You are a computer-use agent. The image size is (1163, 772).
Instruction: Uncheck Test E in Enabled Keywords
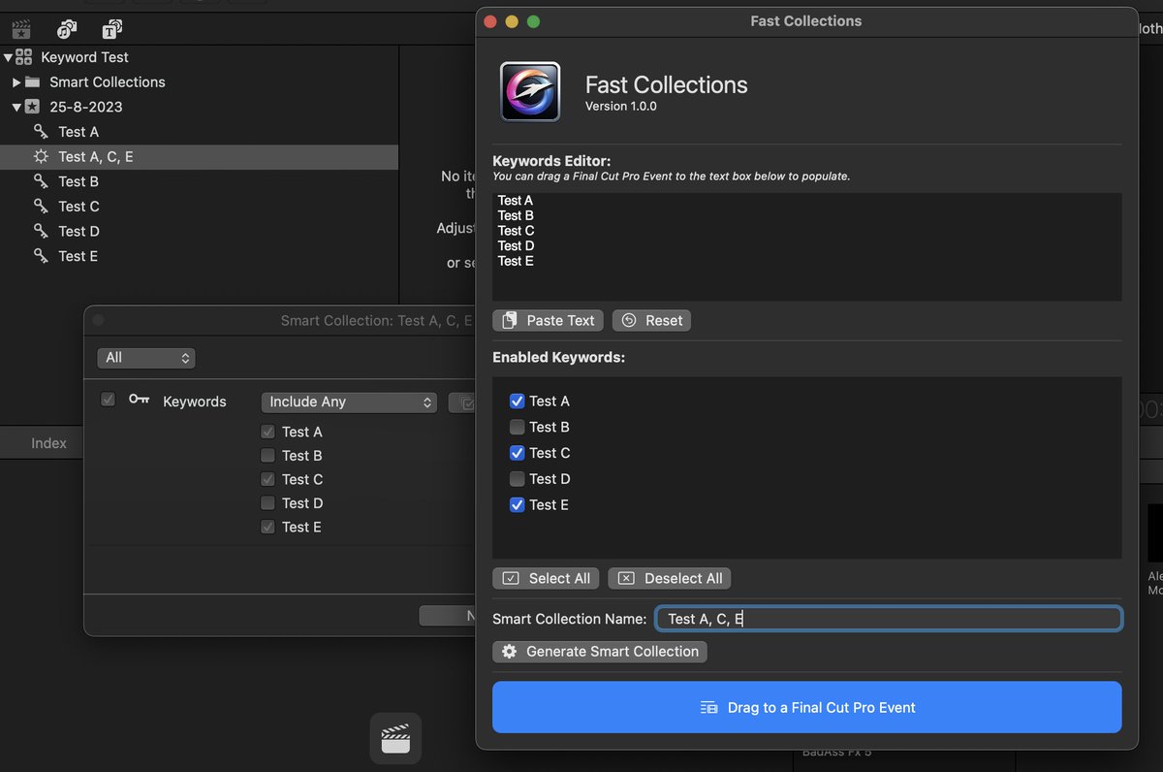(x=518, y=504)
